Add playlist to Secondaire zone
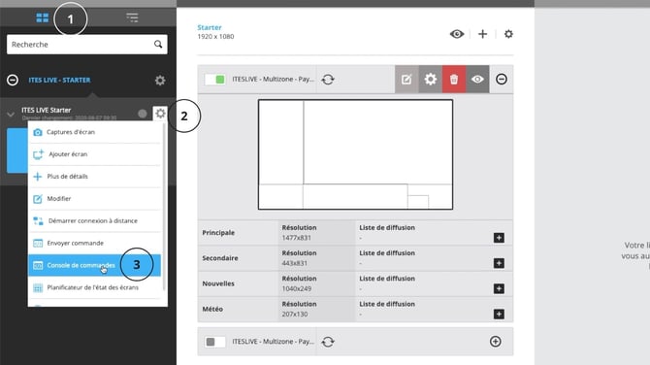The image size is (650, 365). click(x=499, y=263)
